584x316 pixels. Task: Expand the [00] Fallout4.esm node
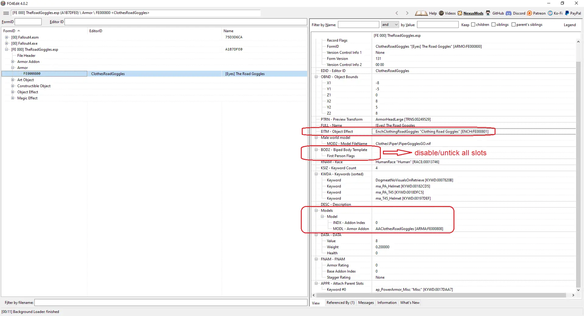(x=6, y=37)
